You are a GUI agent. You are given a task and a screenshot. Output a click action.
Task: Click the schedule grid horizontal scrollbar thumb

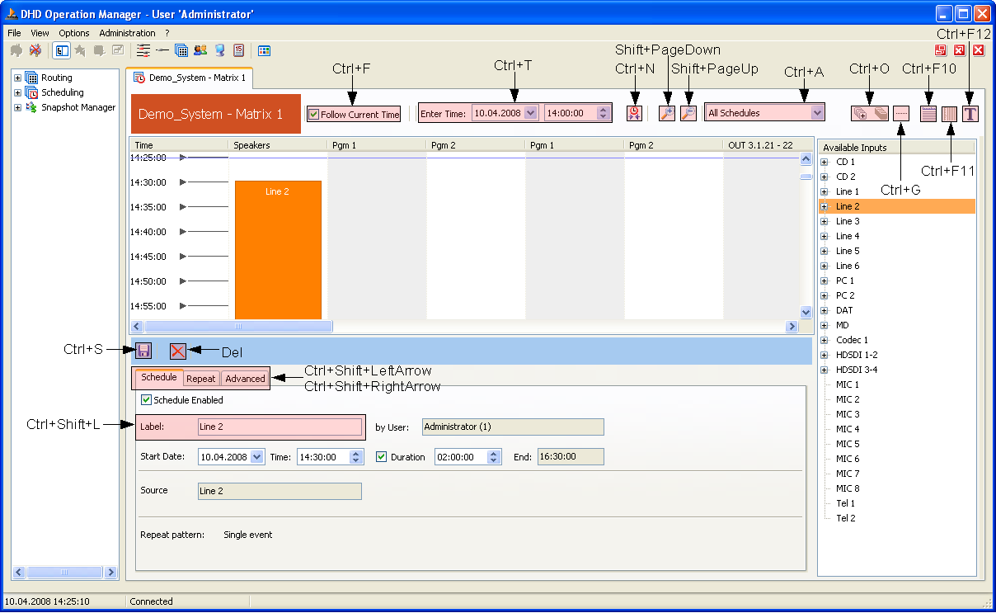pyautogui.click(x=239, y=326)
